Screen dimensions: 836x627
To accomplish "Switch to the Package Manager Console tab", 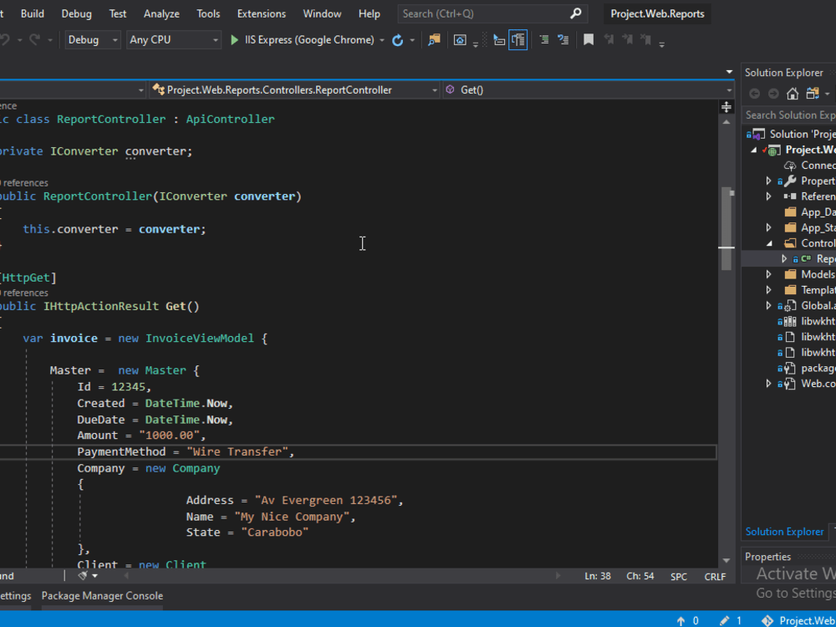I will click(x=102, y=595).
